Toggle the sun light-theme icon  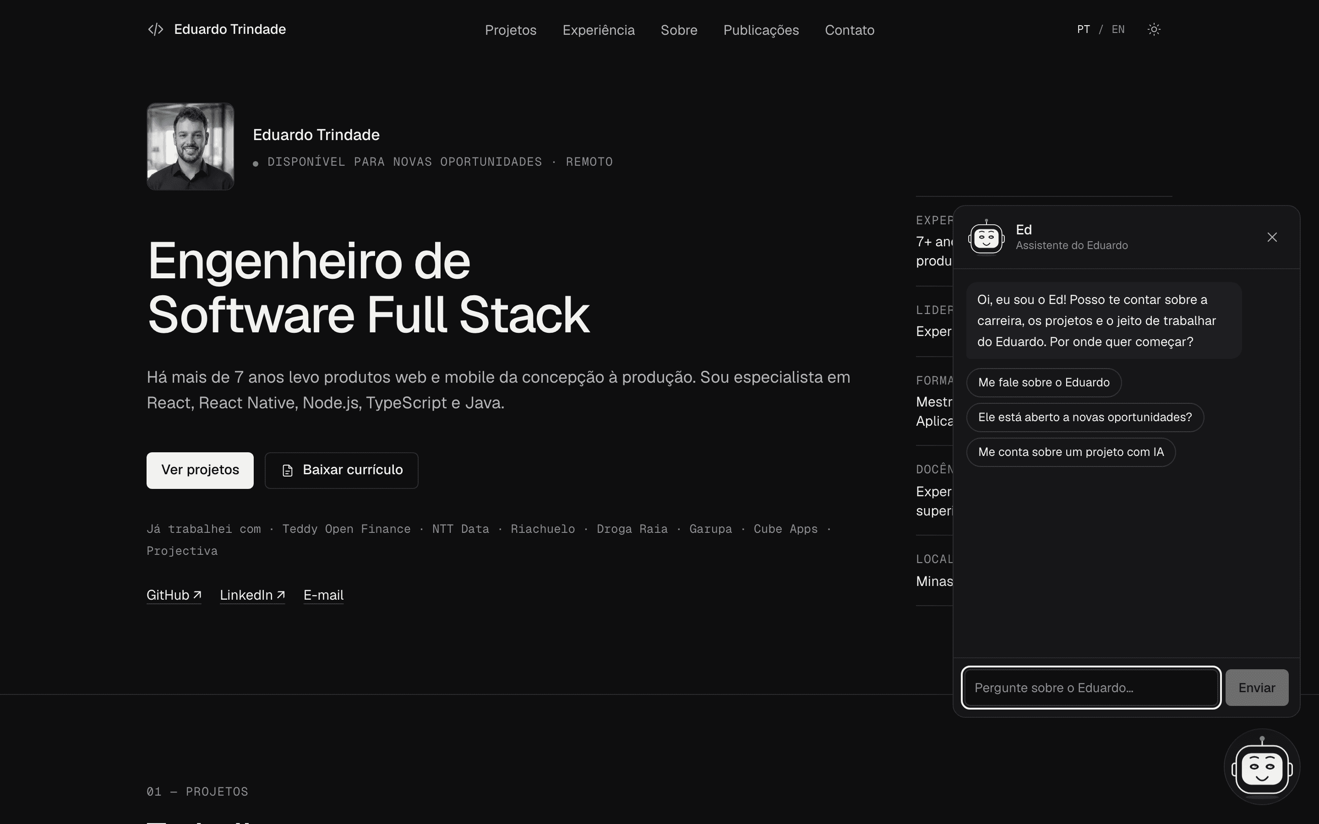[1154, 29]
